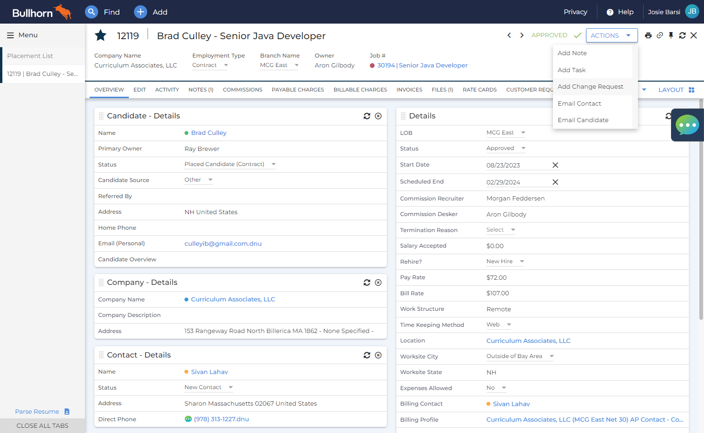Open Brad Culley candidate link

[209, 133]
